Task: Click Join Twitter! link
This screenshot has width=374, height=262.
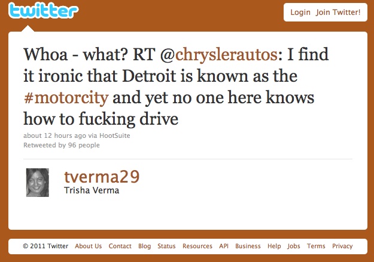Action: tap(338, 12)
